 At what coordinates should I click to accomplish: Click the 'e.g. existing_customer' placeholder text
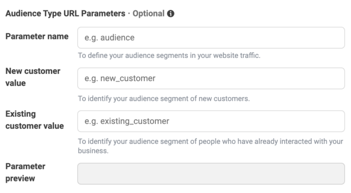click(127, 121)
